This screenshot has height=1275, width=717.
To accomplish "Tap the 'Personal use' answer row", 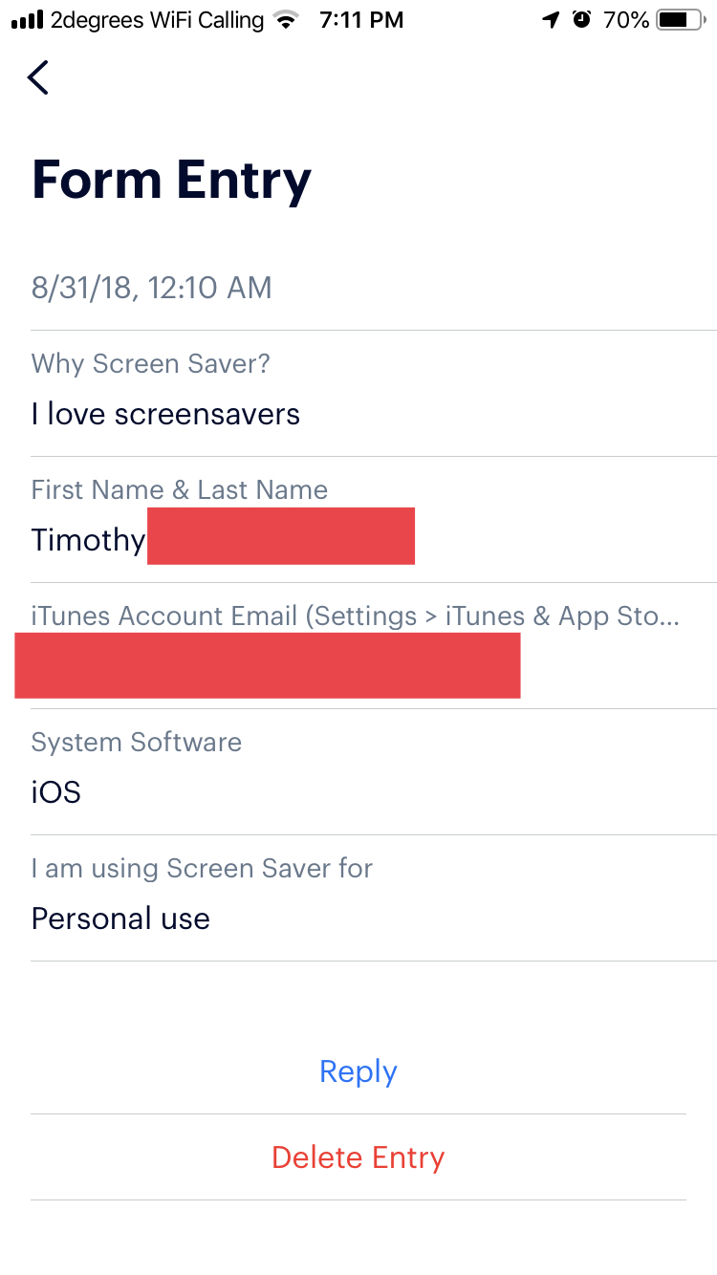I will 373,898.
